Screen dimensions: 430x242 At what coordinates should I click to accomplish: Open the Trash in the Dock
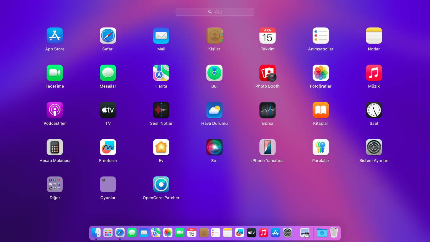click(334, 233)
